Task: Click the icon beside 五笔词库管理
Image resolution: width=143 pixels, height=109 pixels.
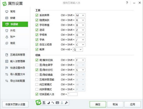Action: tap(7, 55)
